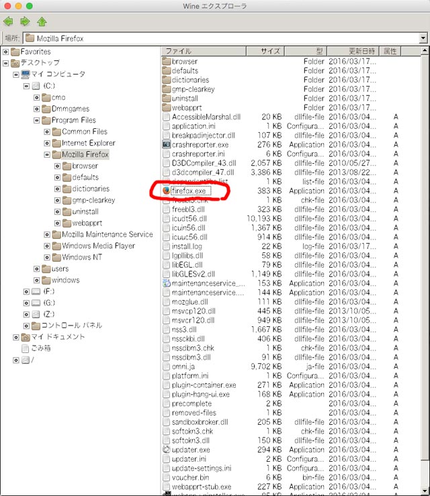Click the (Z:) drive icon
Viewport: 430px width, 496px height.
click(36, 314)
